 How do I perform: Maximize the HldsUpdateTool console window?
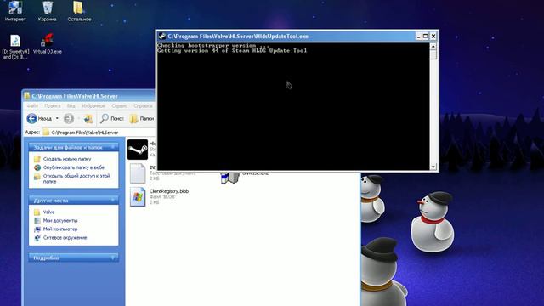(426, 36)
